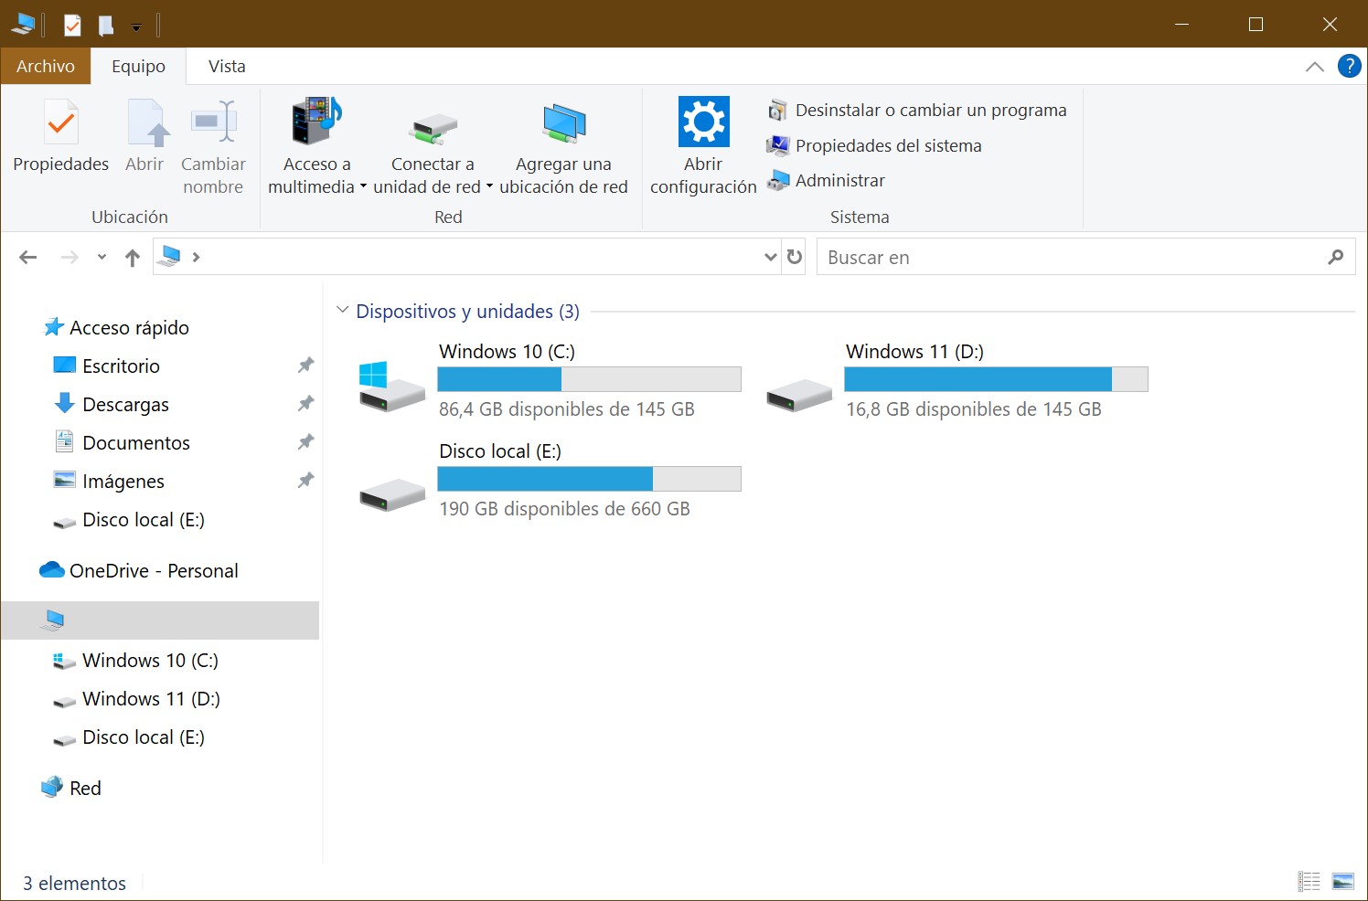This screenshot has height=901, width=1368.
Task: Open address bar history dropdown
Action: (771, 258)
